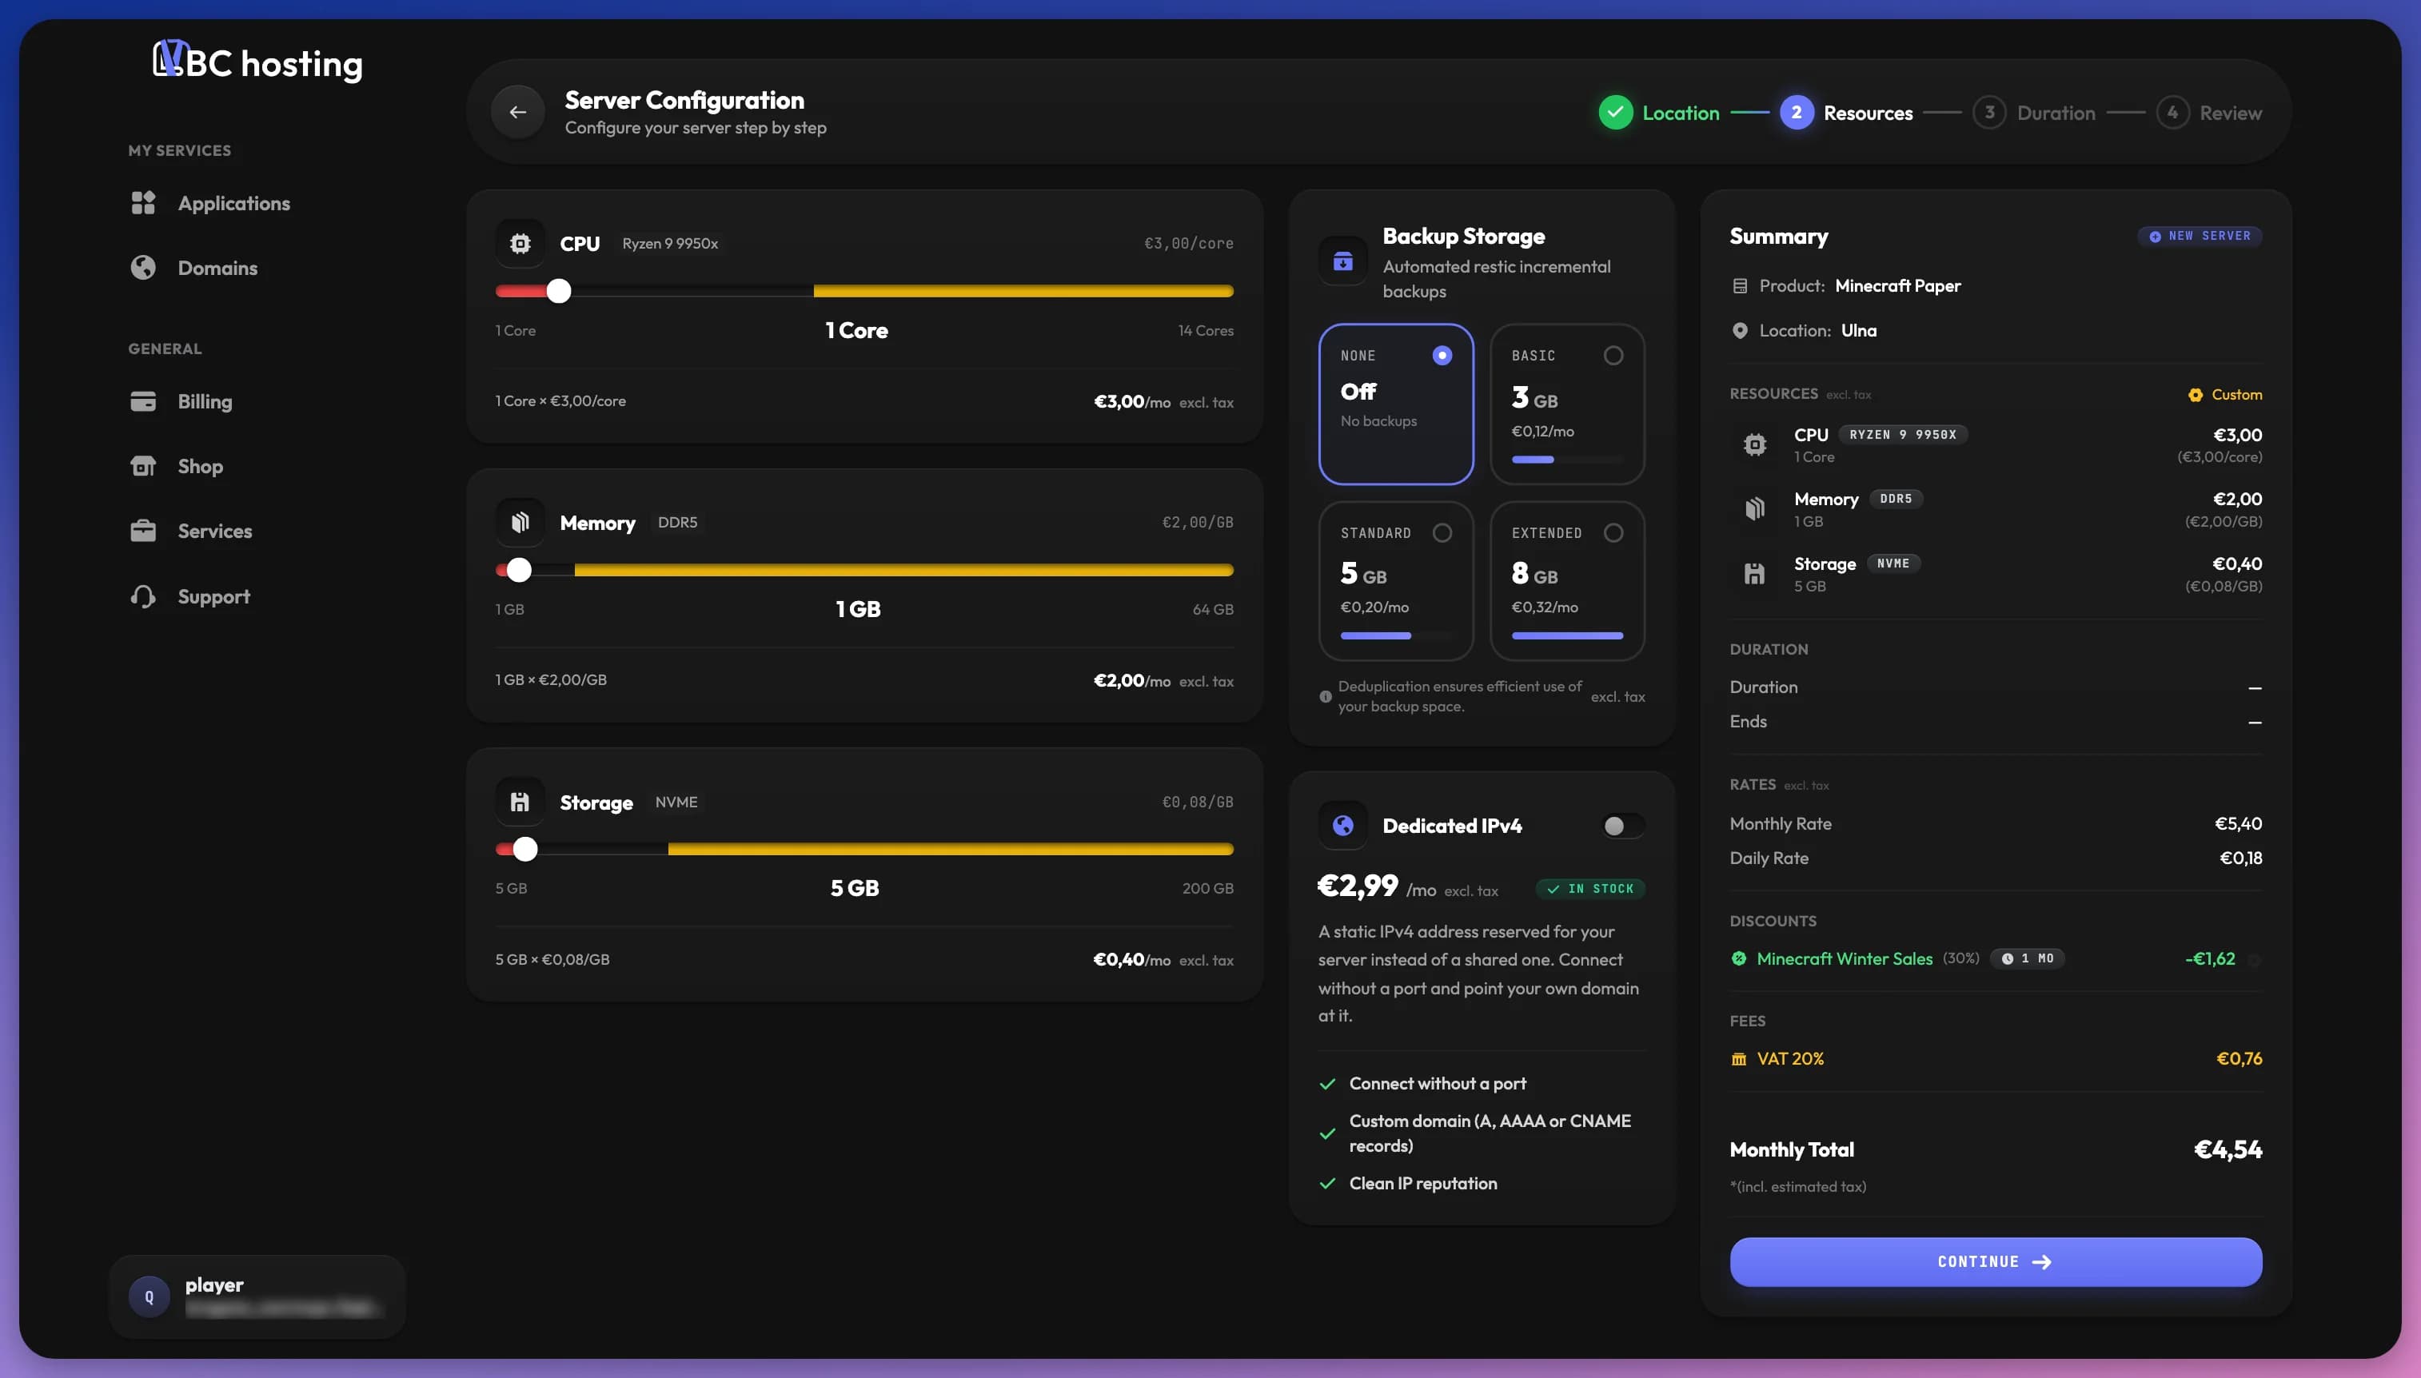Click the player avatar icon

[150, 1296]
